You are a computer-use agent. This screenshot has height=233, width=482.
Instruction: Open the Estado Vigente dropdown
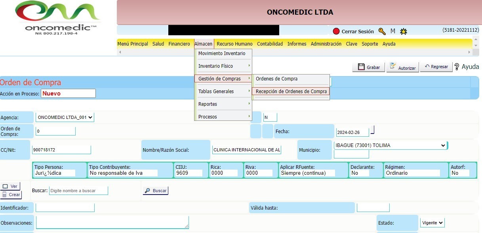point(432,223)
